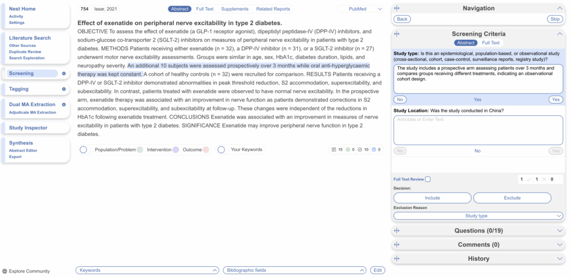Open Screening settings gear icon
Screen dimensions: 571x278
coord(64,74)
